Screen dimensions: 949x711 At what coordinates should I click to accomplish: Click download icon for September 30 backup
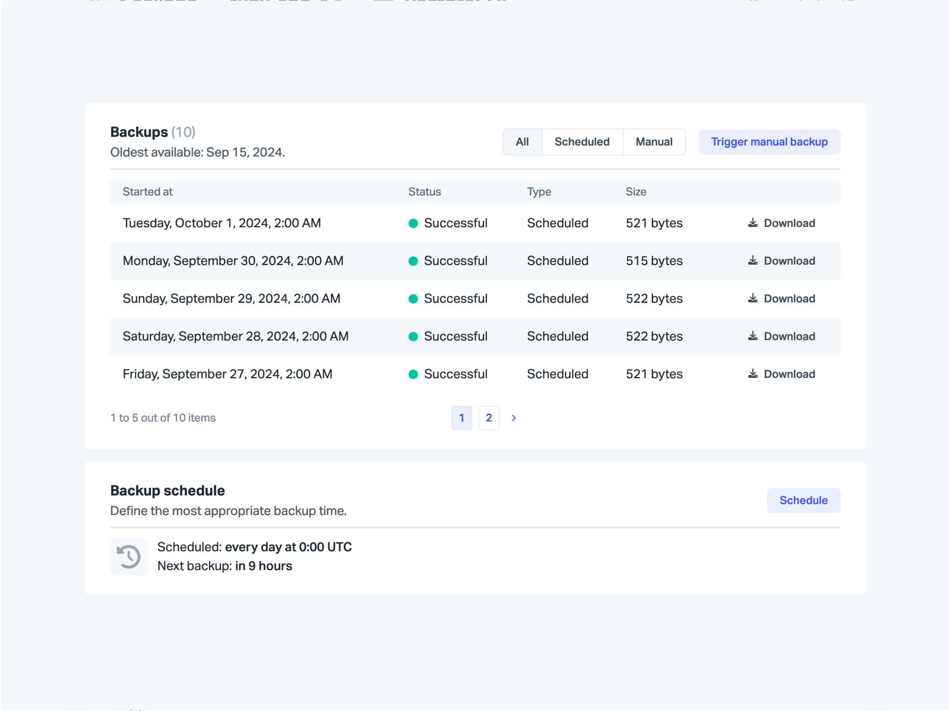coord(752,260)
